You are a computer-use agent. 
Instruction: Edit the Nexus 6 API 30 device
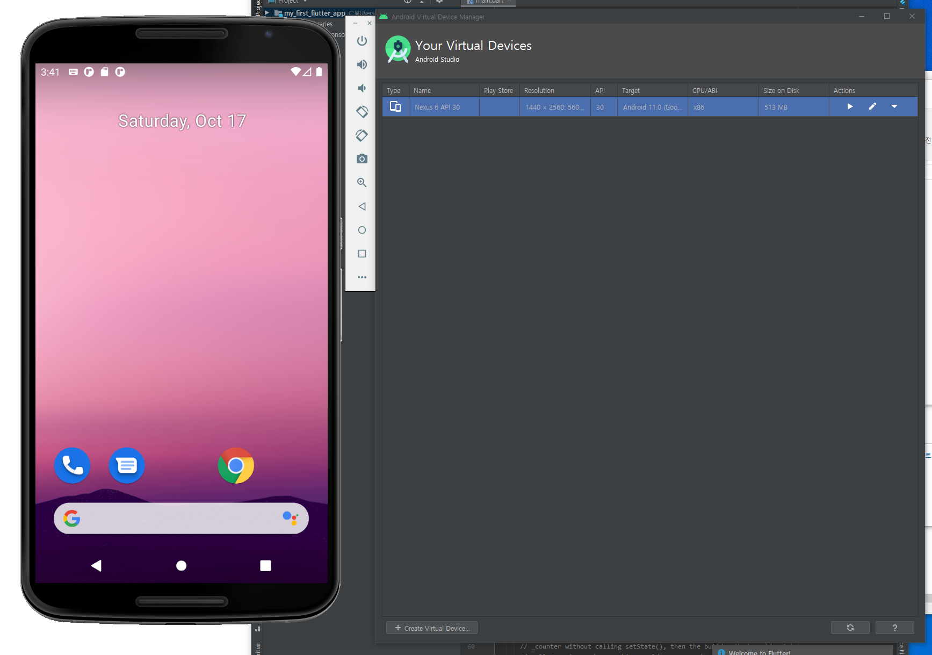[872, 107]
